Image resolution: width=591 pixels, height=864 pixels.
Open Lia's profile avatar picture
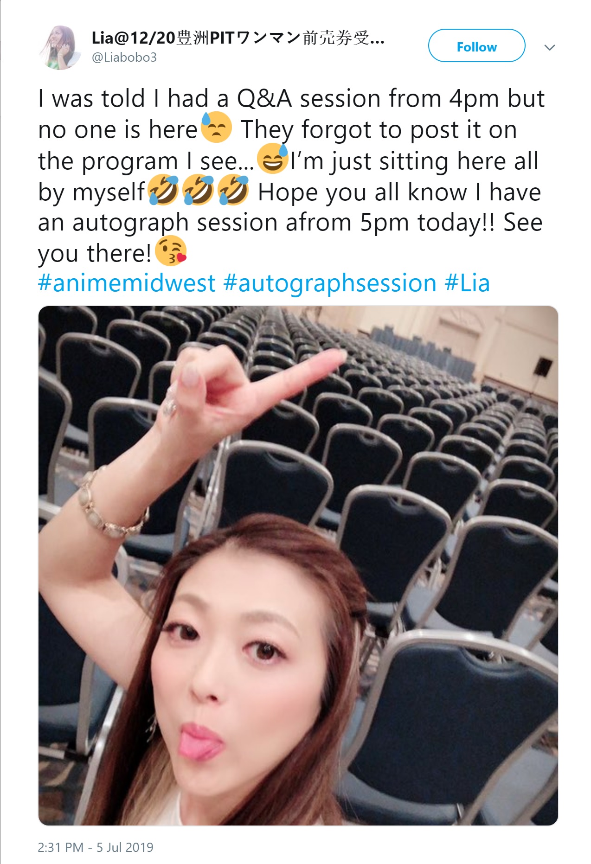coord(60,47)
